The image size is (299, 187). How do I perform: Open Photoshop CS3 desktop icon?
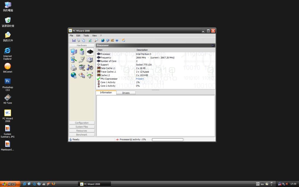(x=8, y=85)
